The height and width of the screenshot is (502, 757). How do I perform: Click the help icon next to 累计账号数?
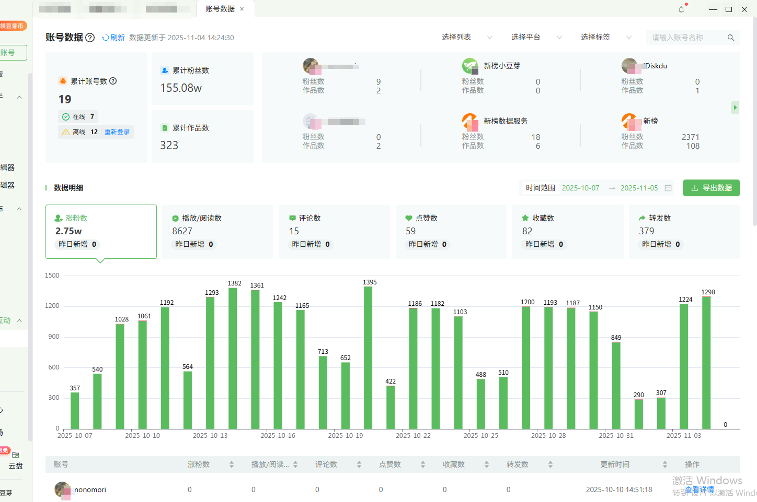(x=113, y=81)
